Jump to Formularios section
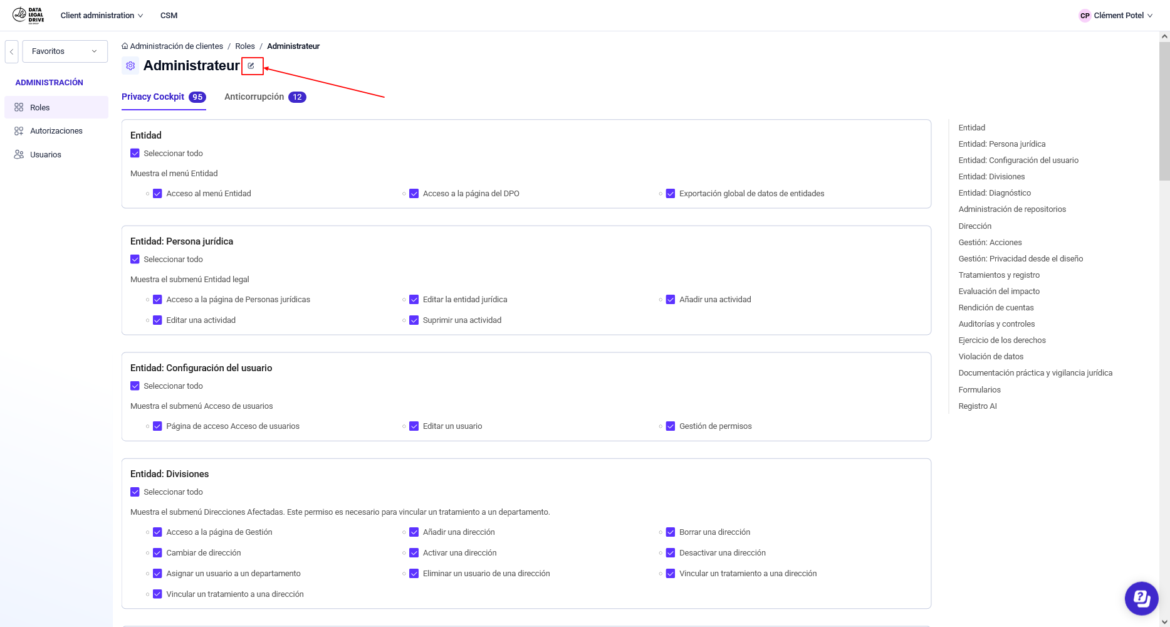The image size is (1170, 627). pyautogui.click(x=979, y=390)
